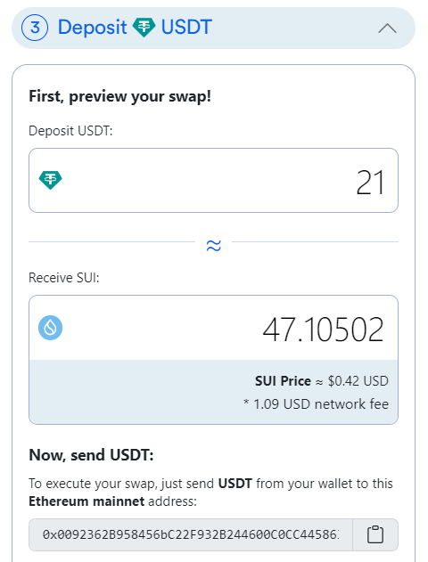Click the USDT text in header bar
The image size is (428, 562).
(x=186, y=28)
